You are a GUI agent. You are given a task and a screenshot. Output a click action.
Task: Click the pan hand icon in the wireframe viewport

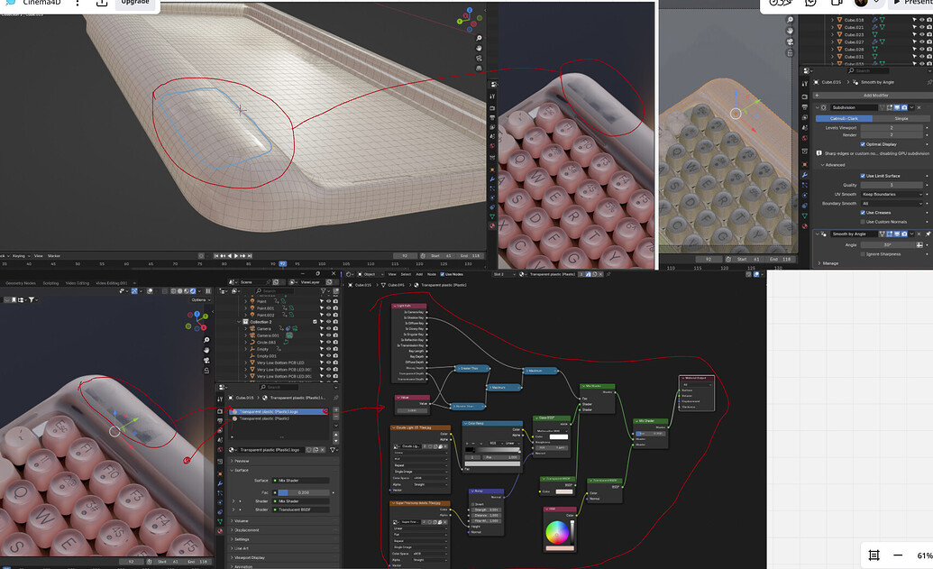479,48
